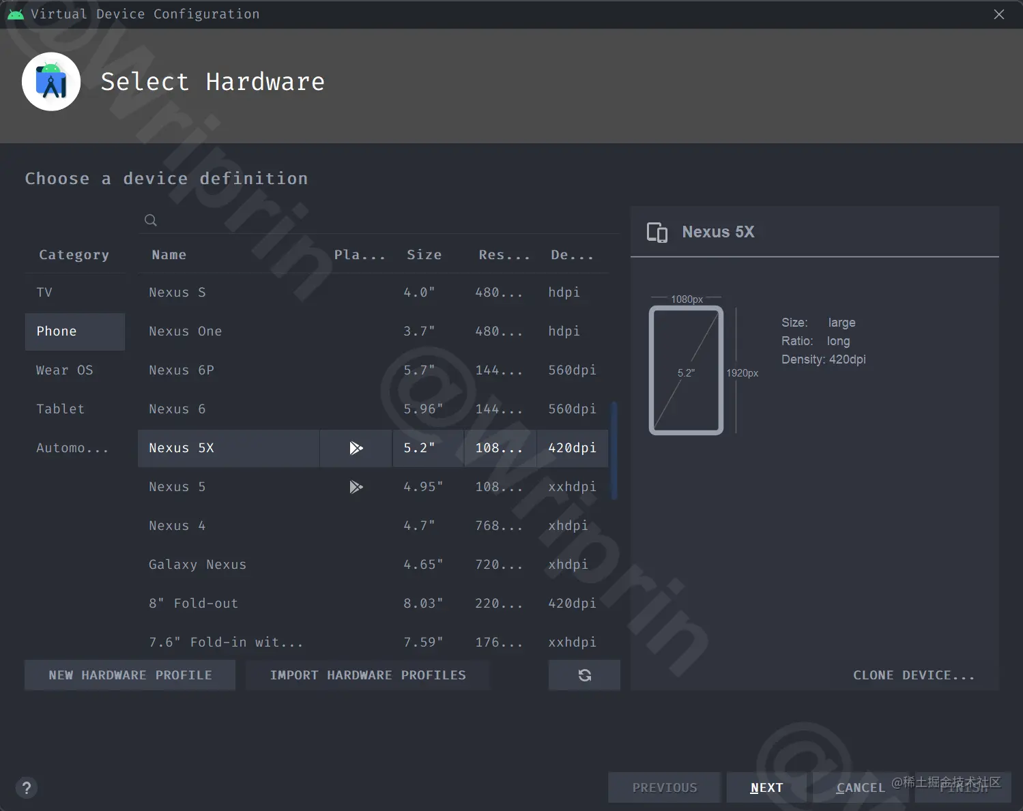Open help using the question mark icon
1023x811 pixels.
pyautogui.click(x=27, y=787)
